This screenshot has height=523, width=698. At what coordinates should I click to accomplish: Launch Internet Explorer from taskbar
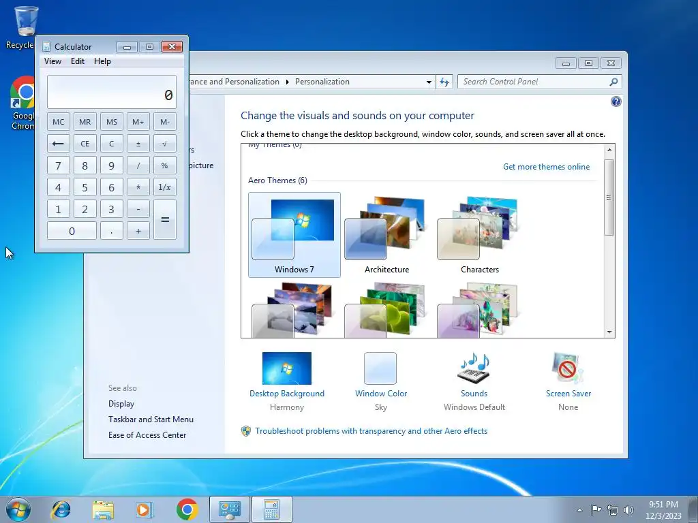click(61, 509)
